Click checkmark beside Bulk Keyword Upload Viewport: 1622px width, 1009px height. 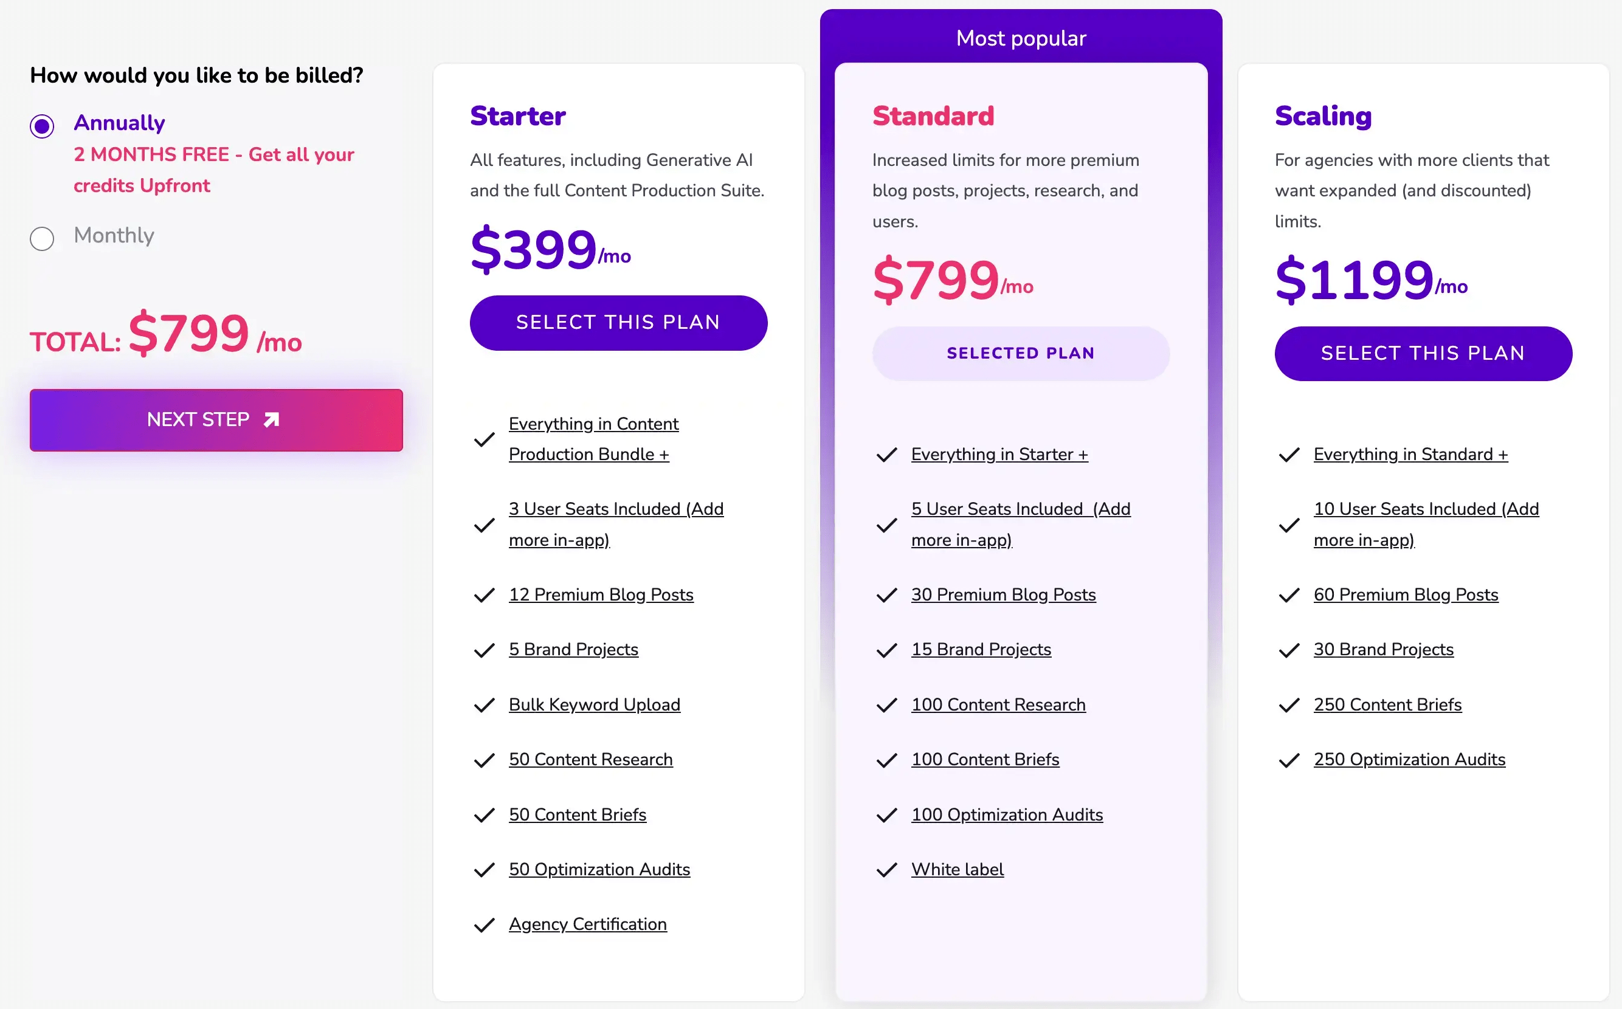pyautogui.click(x=484, y=705)
